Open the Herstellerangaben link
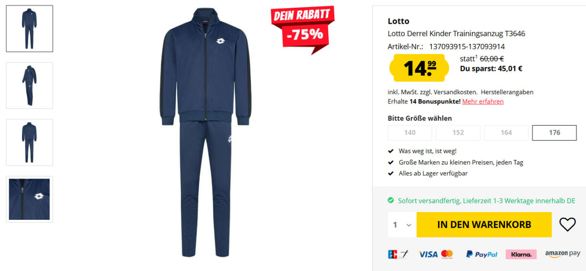586x271 pixels. pos(507,92)
